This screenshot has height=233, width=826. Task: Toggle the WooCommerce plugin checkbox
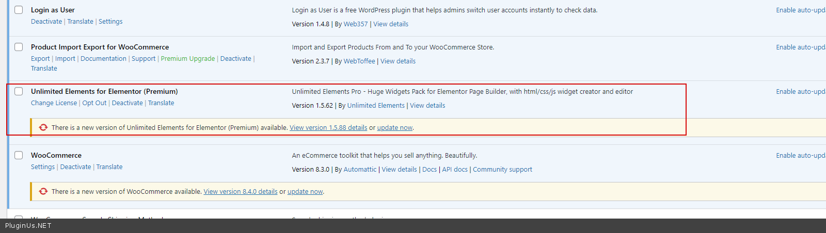[19, 155]
